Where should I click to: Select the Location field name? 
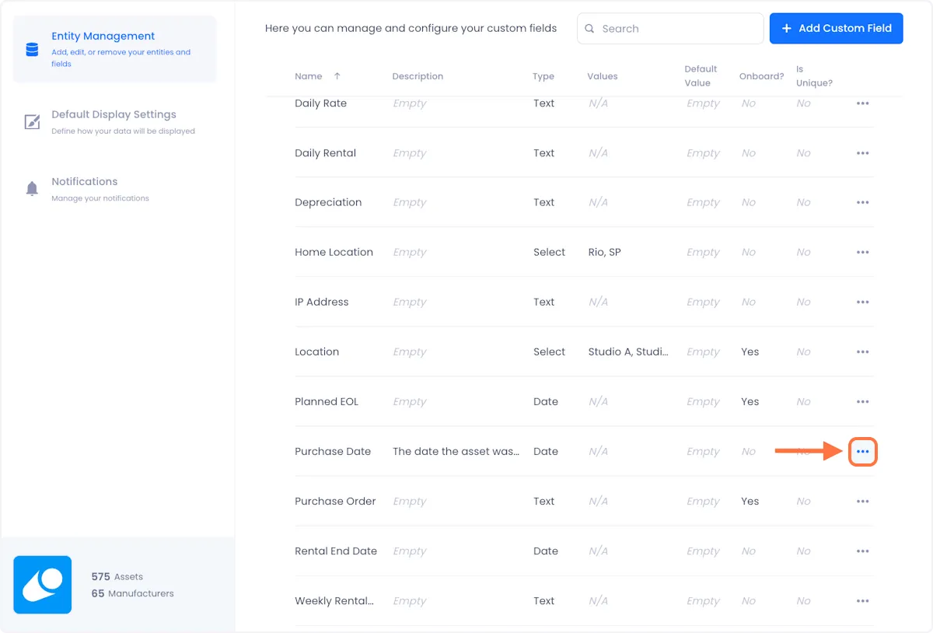tap(316, 351)
